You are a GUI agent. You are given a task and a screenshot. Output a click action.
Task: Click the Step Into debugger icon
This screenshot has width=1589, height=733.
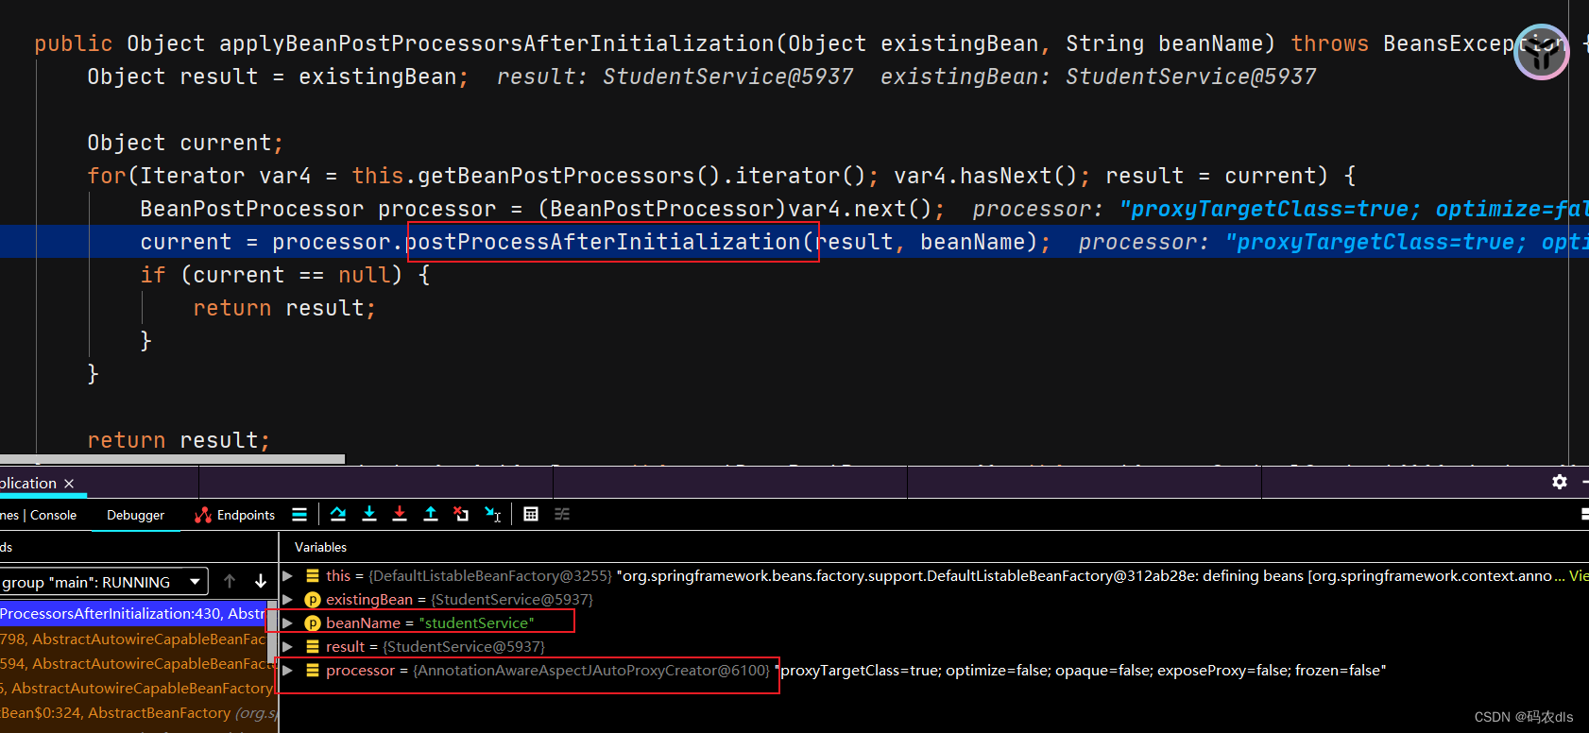tap(369, 514)
